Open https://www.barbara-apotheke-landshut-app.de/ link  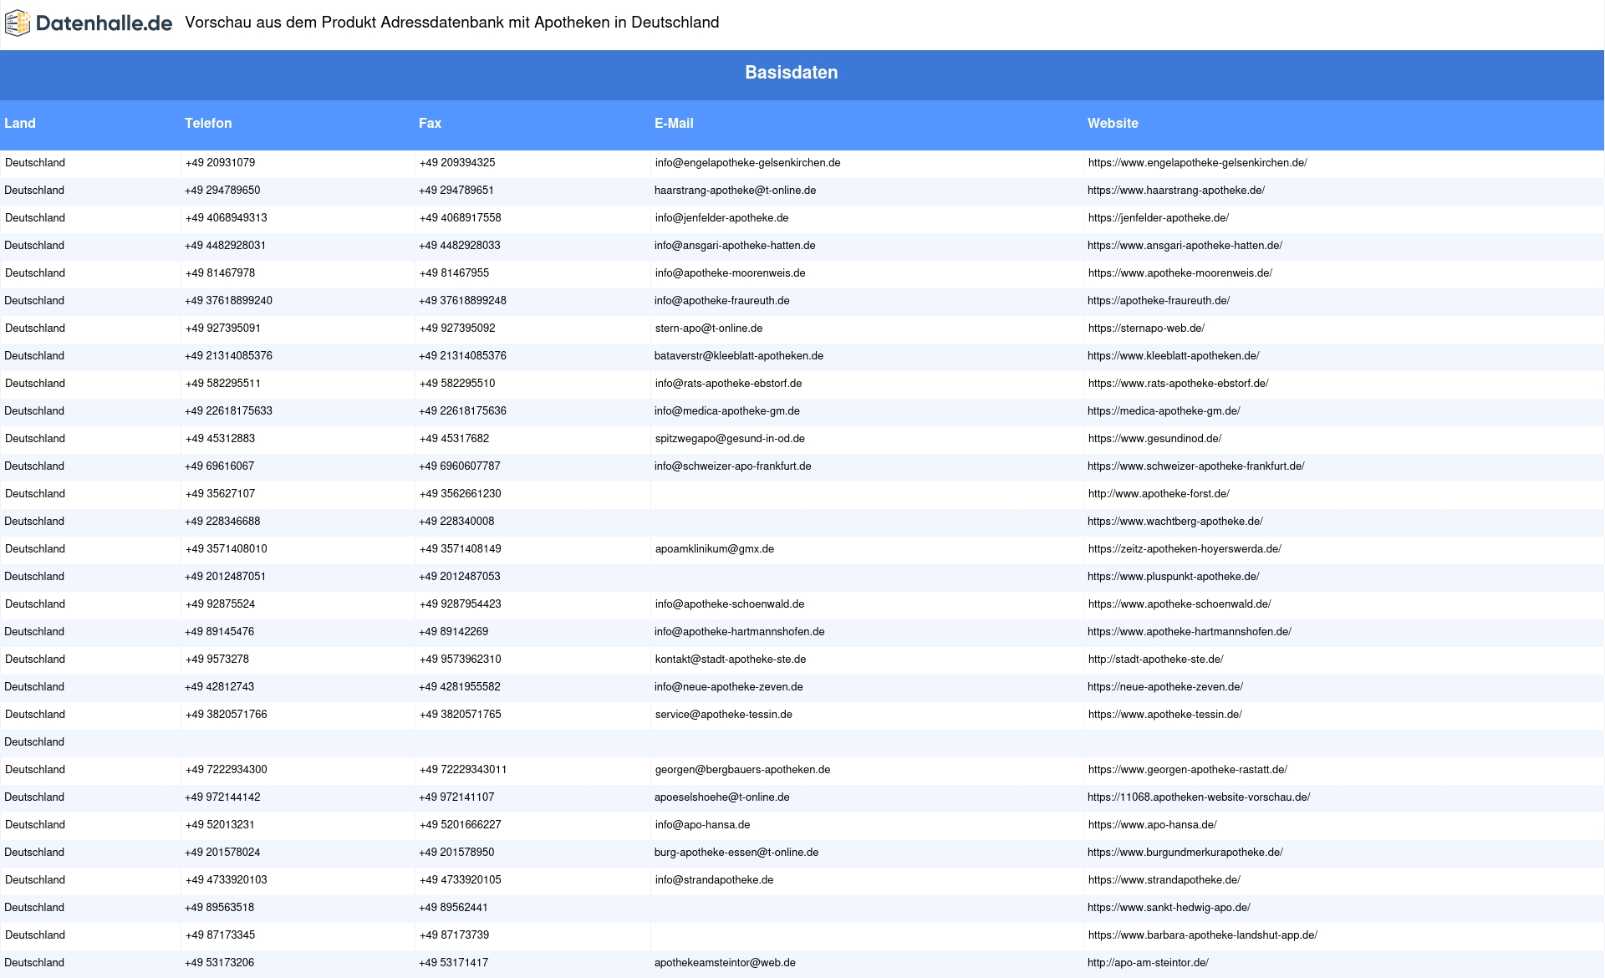(x=1203, y=935)
